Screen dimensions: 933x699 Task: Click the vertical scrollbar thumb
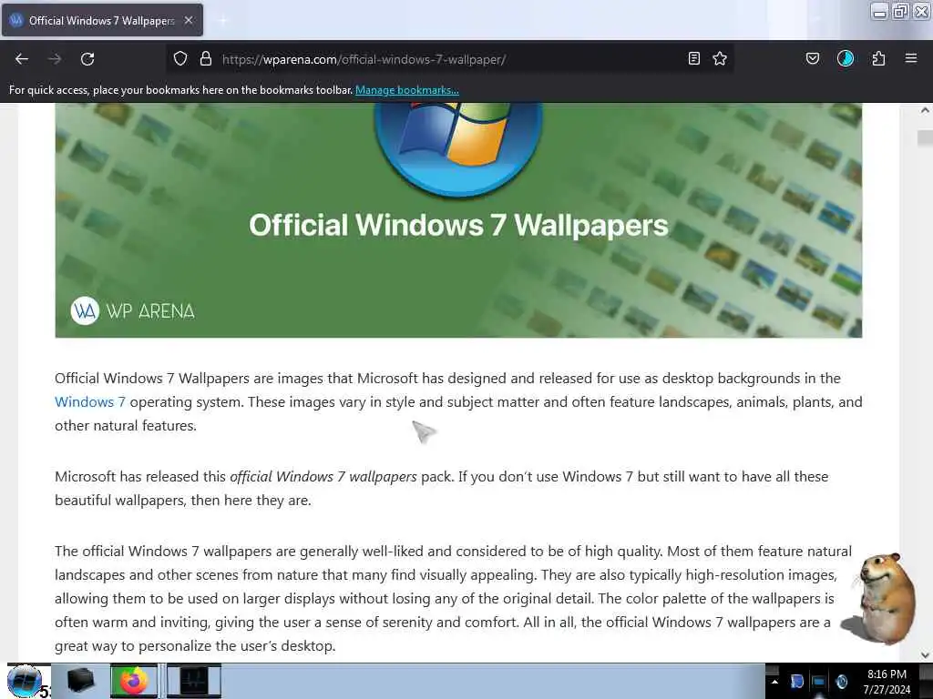pos(925,138)
